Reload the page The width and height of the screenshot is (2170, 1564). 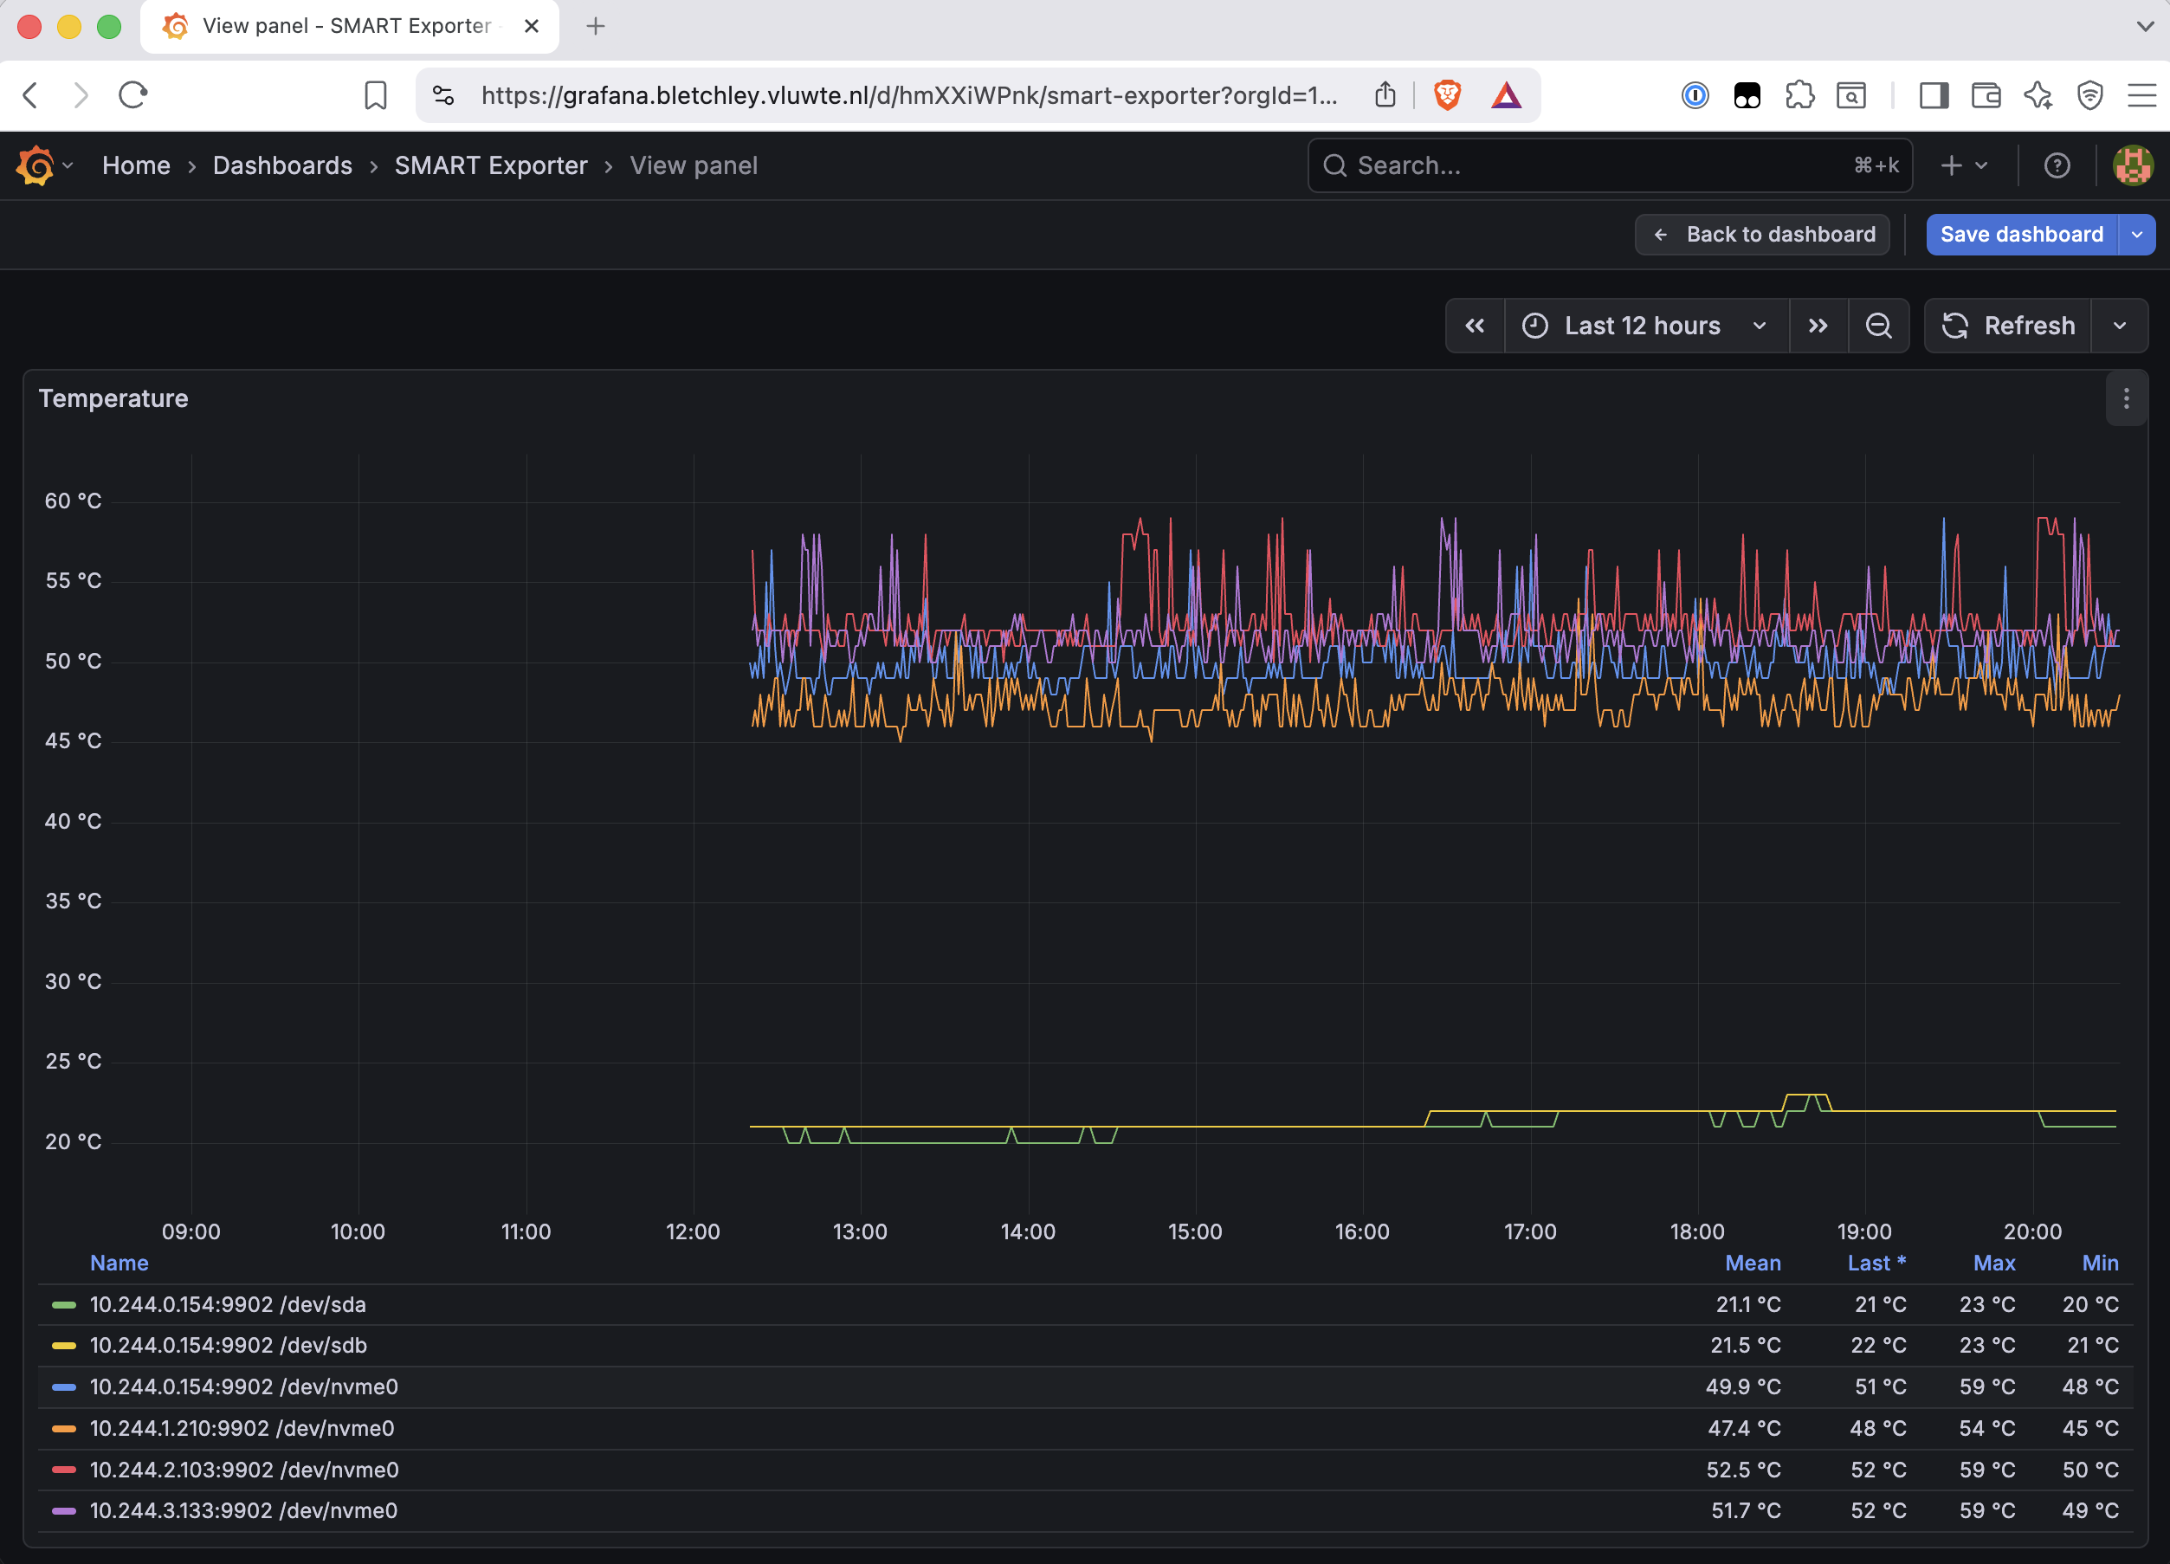133,94
